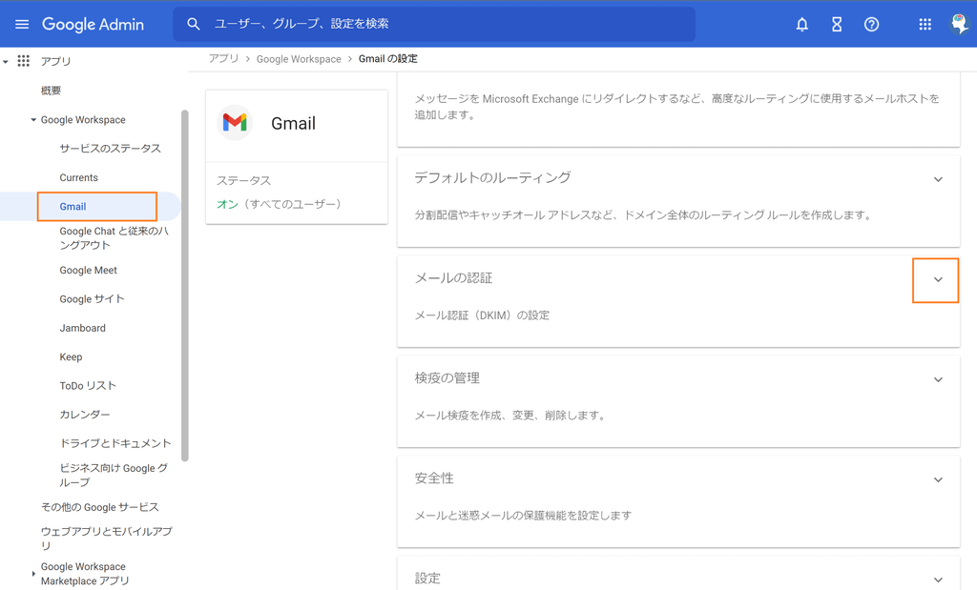
Task: Open the ステータス オン status card
Action: pyautogui.click(x=297, y=193)
